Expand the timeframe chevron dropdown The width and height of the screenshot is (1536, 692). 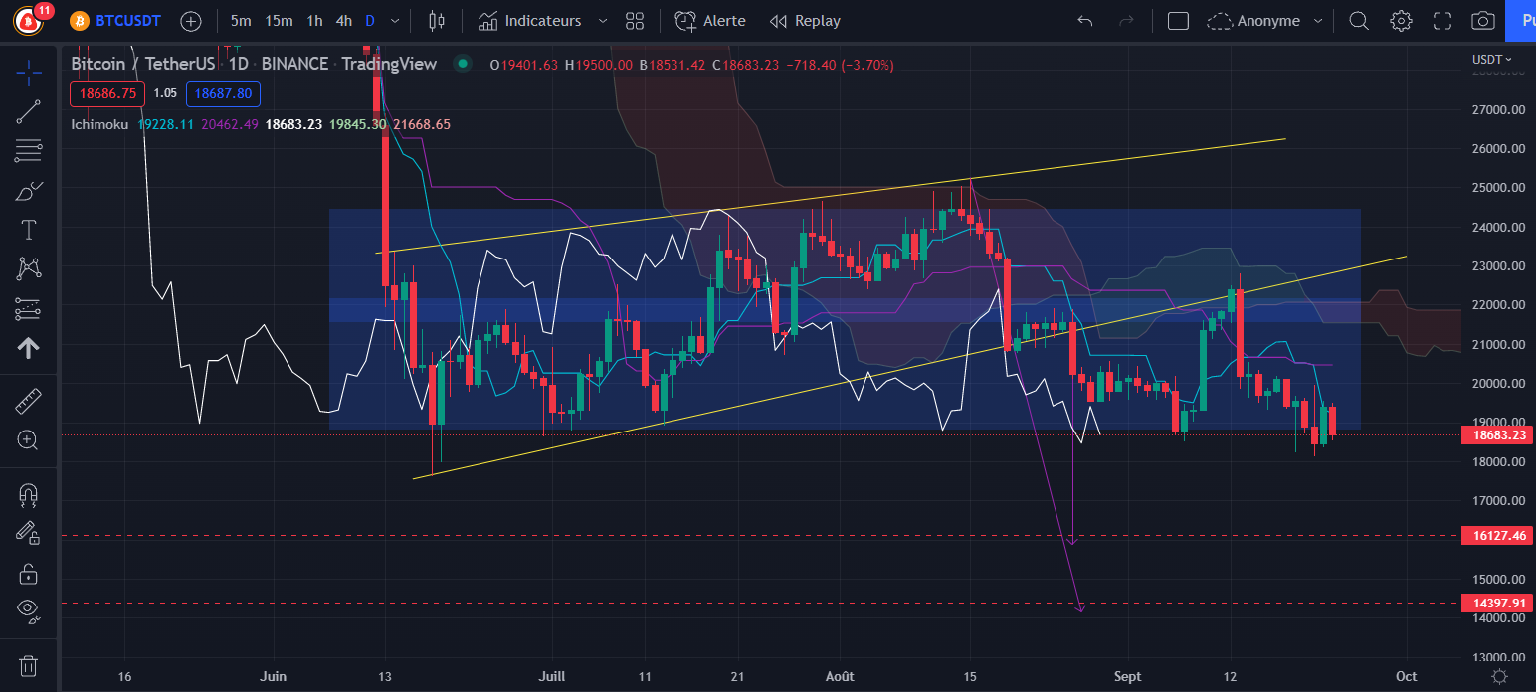pyautogui.click(x=394, y=20)
